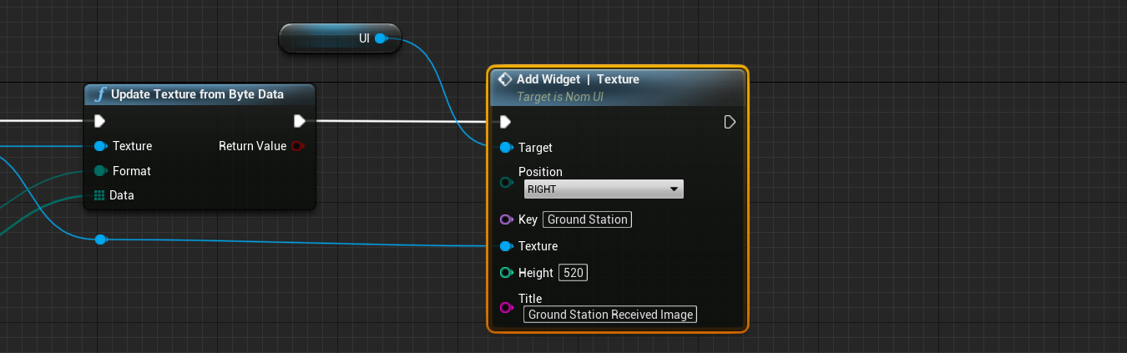Click Texture input pin on Update Texture node
1127x353 pixels.
coord(100,146)
